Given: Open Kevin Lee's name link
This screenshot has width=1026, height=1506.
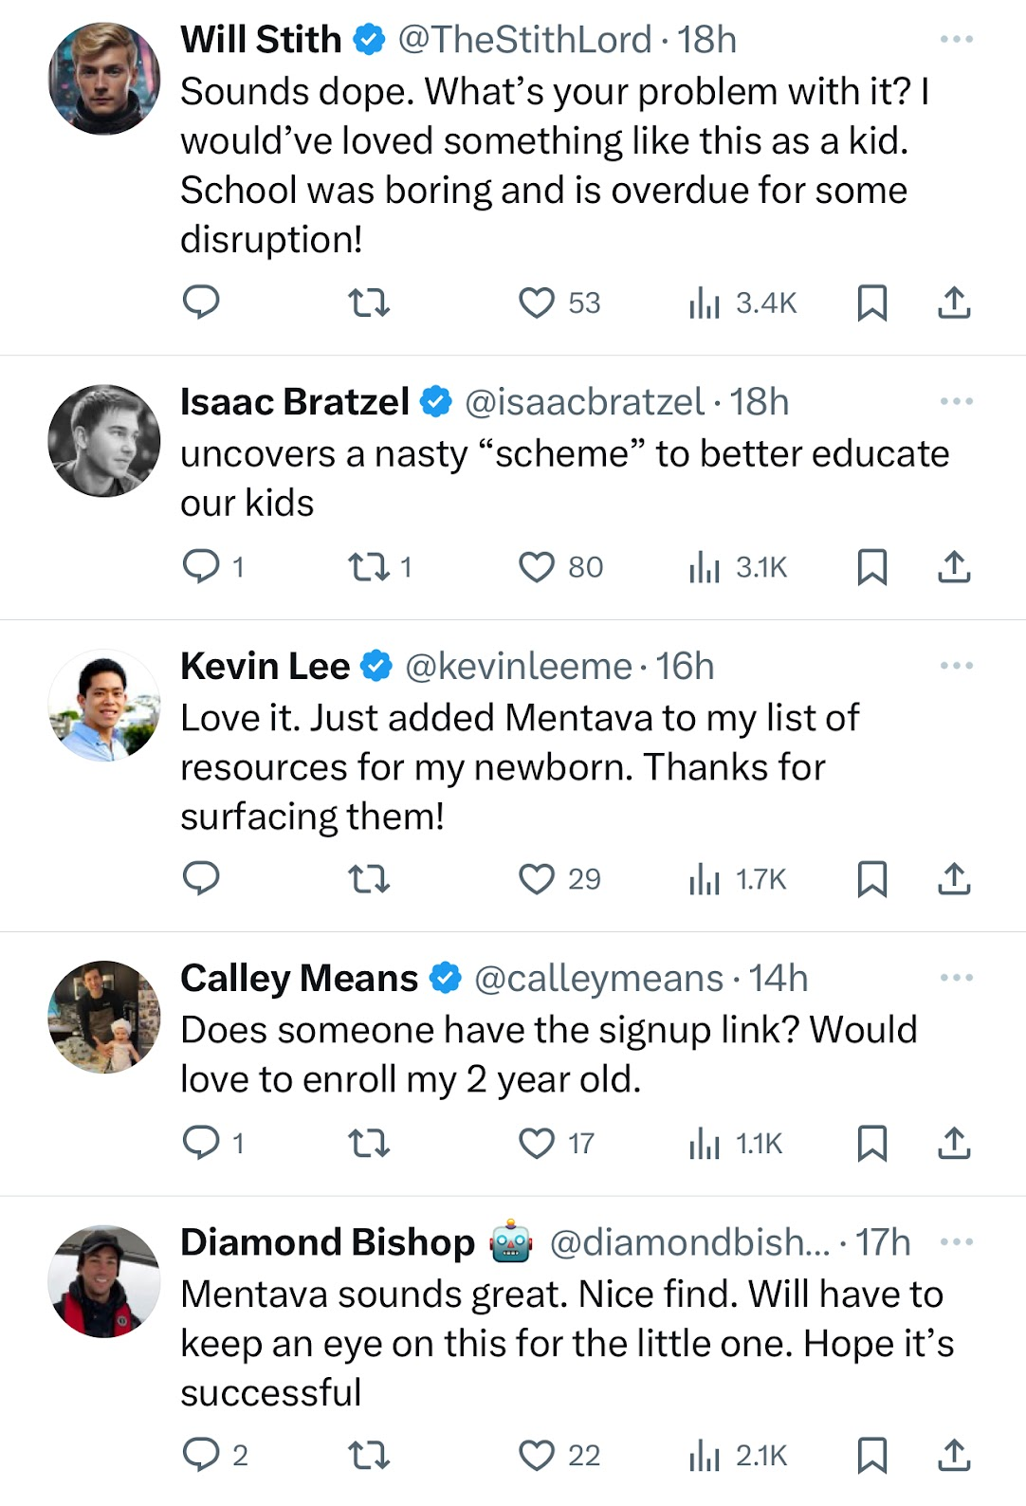Looking at the screenshot, I should (x=265, y=667).
